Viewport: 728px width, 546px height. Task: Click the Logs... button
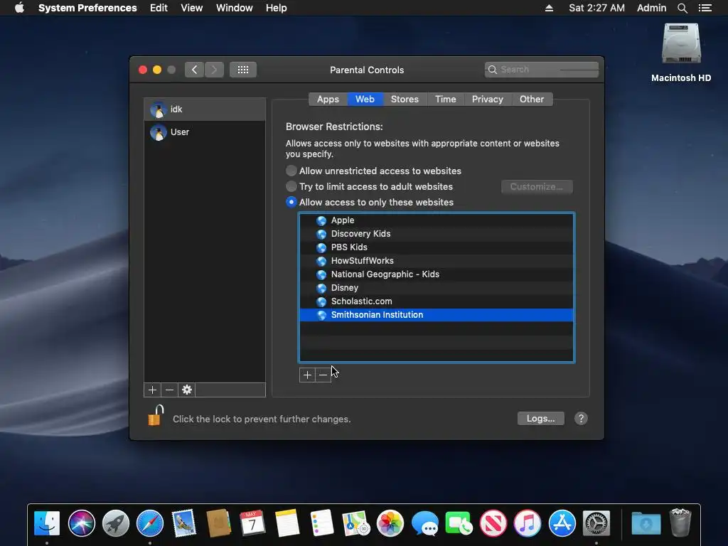(x=541, y=418)
